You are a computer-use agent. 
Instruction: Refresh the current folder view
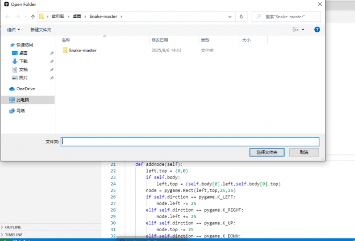(x=241, y=17)
